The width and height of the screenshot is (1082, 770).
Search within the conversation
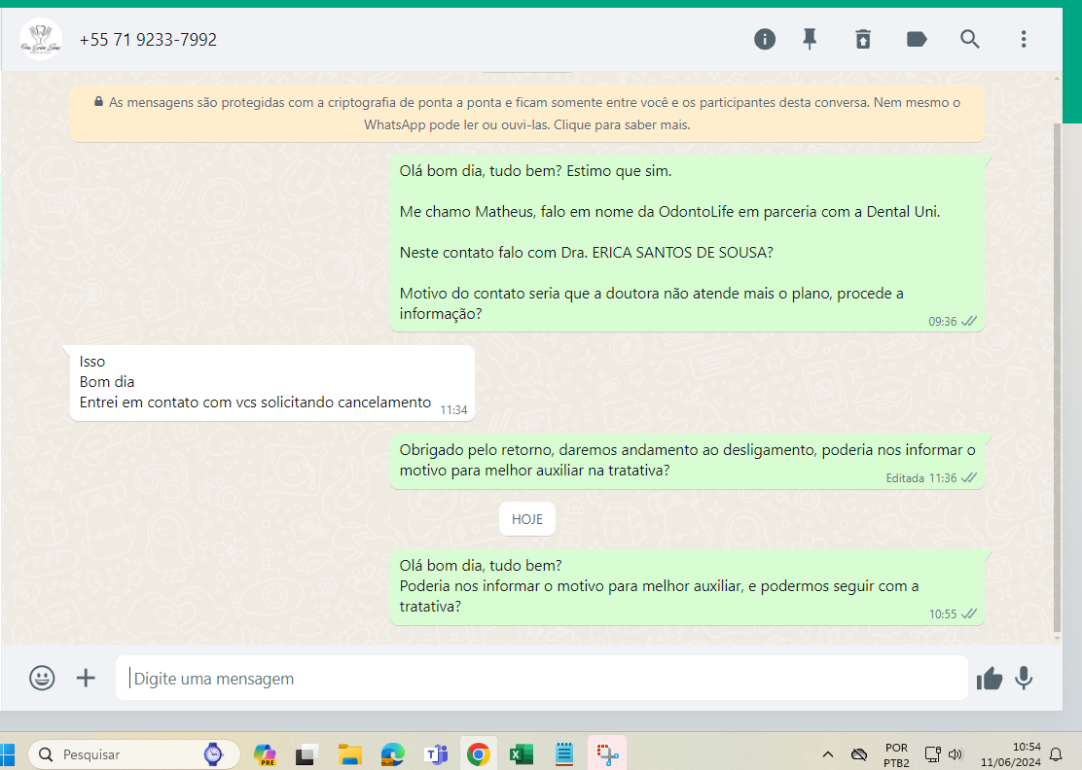(x=970, y=39)
